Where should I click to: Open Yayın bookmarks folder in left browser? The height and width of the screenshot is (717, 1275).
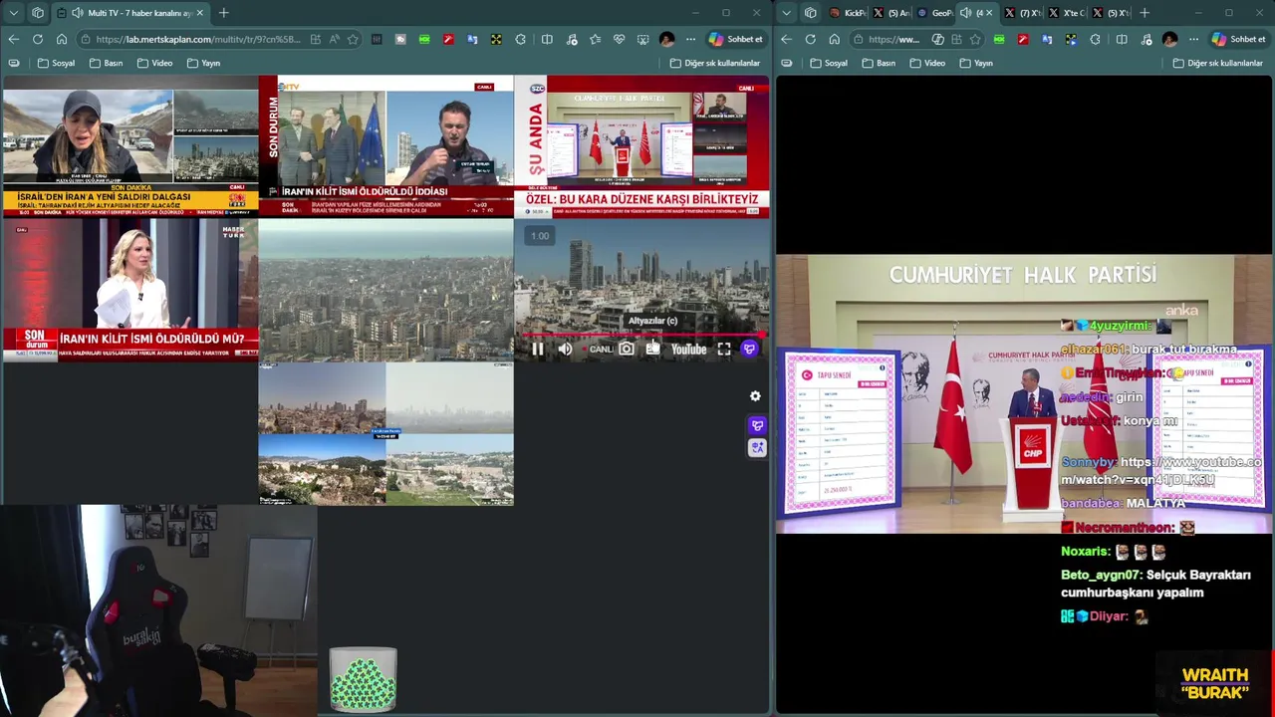tap(204, 63)
